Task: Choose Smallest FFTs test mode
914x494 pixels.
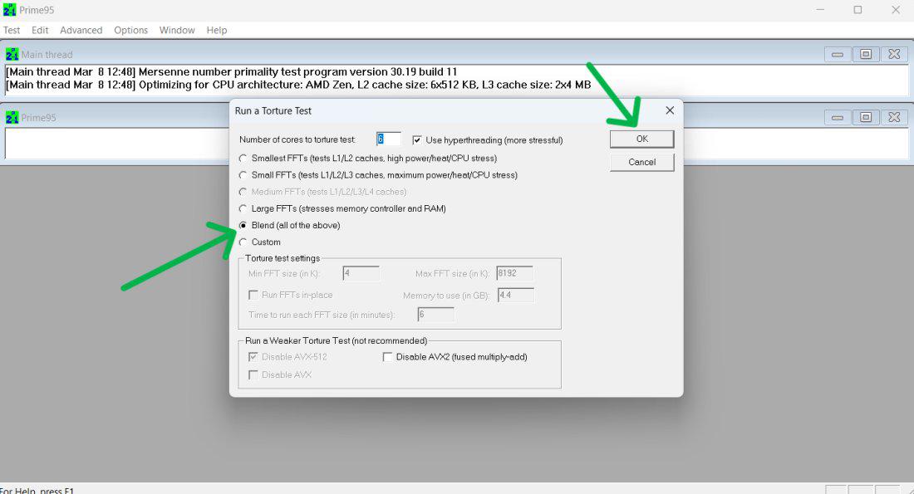Action: click(x=243, y=159)
